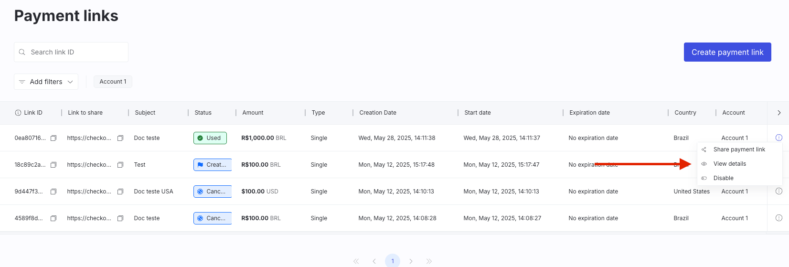Open actions menu for 4589f8d row
Image resolution: width=789 pixels, height=267 pixels.
(779, 218)
